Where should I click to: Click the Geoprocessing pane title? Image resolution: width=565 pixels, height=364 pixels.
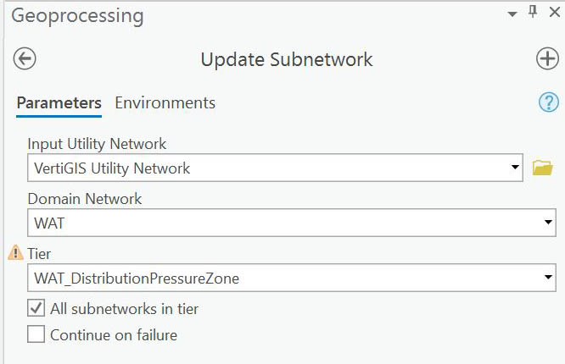pyautogui.click(x=76, y=15)
